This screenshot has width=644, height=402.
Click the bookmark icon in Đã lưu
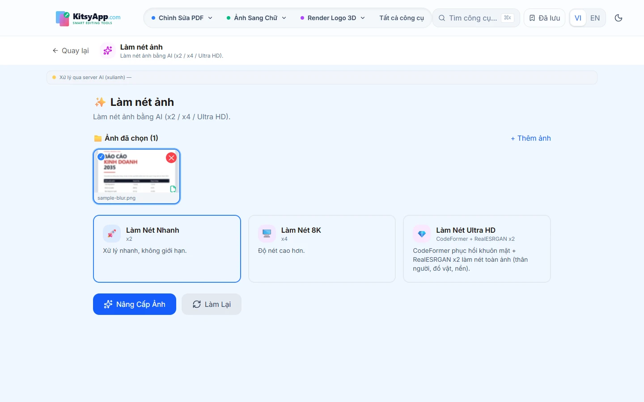[x=532, y=18]
